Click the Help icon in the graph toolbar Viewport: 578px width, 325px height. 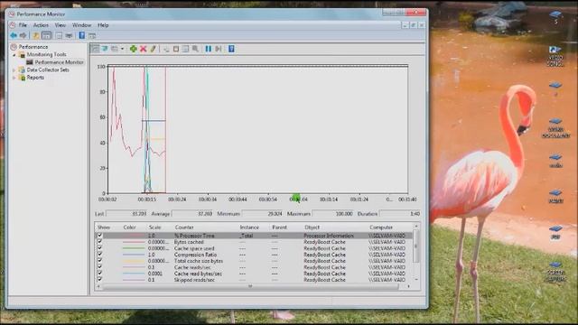231,49
